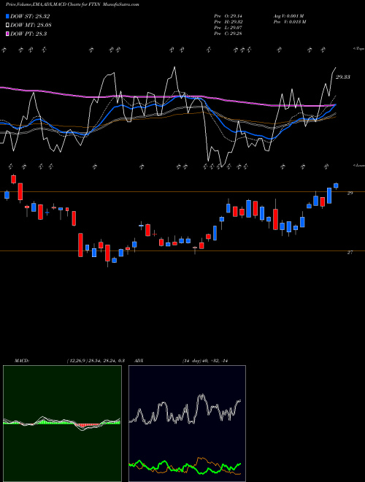This screenshot has width=365, height=482.
Task: Click the 29 price axis label
Action: (x=350, y=193)
